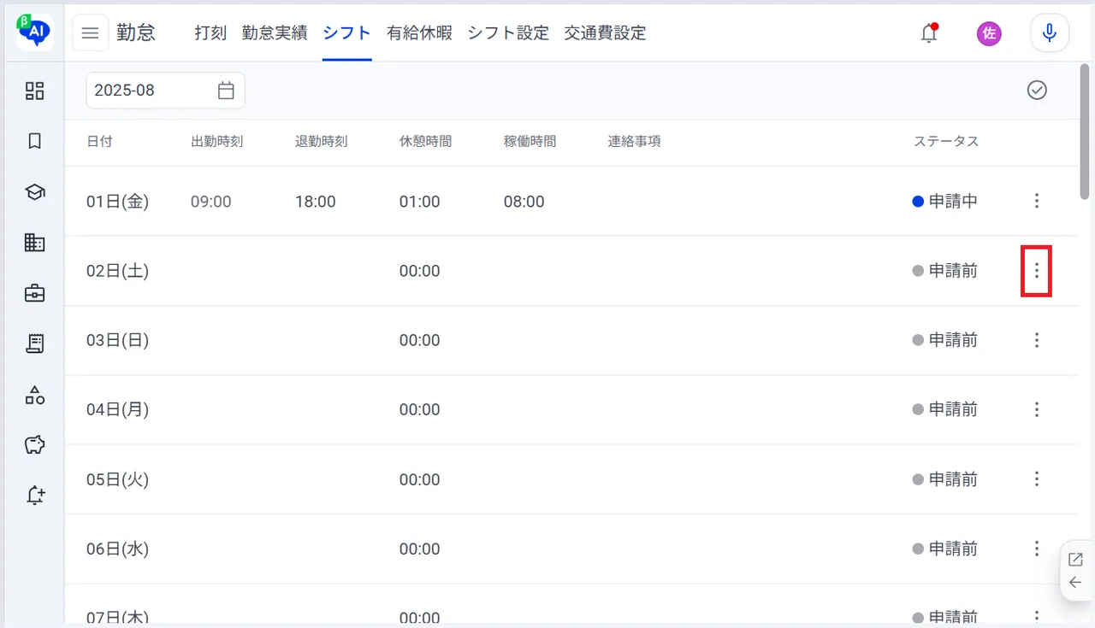Click the 2025-08 month input field
Image resolution: width=1095 pixels, height=628 pixels.
[165, 90]
